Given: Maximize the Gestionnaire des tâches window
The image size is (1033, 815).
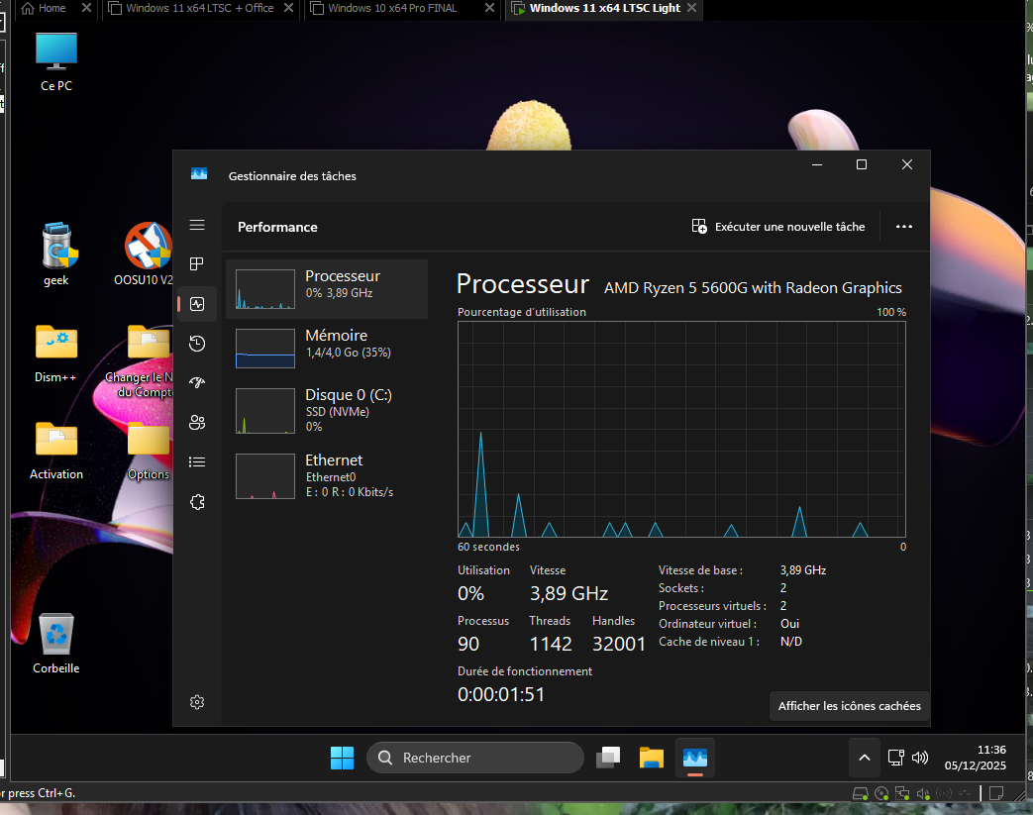Looking at the screenshot, I should point(861,164).
